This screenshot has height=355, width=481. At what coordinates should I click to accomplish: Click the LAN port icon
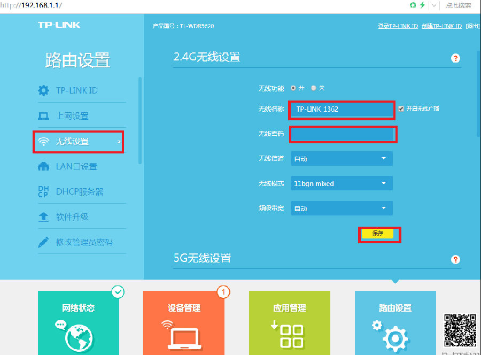[x=43, y=167]
